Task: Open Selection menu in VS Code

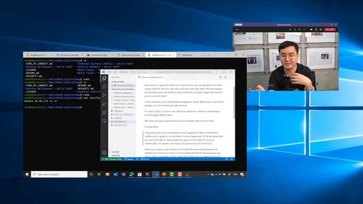Action: pos(124,72)
